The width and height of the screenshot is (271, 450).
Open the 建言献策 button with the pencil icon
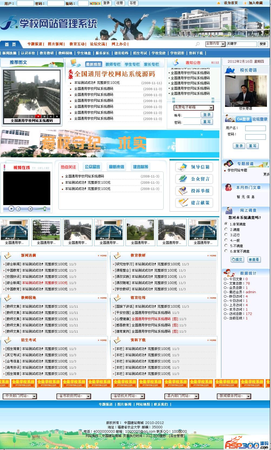coord(194,203)
